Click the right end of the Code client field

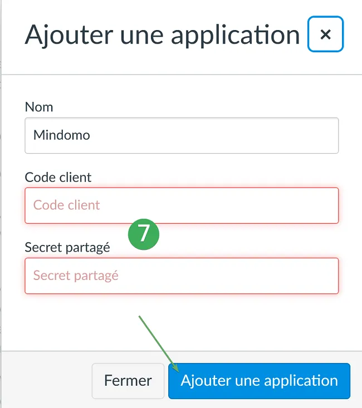click(x=300, y=205)
